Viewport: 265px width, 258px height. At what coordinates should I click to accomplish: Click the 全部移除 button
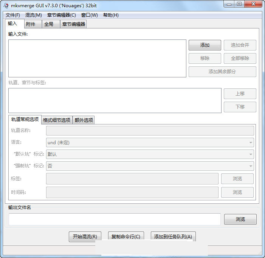coord(240,58)
